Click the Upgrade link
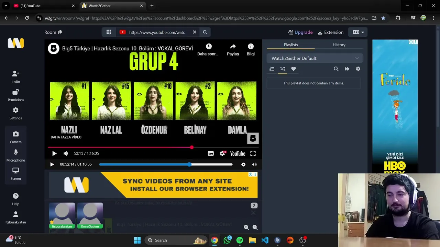The width and height of the screenshot is (440, 247). 300,32
